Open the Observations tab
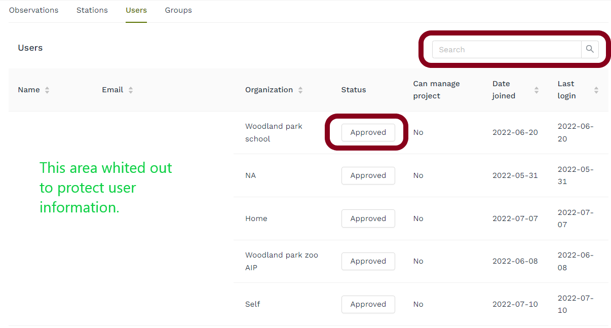 pyautogui.click(x=33, y=10)
